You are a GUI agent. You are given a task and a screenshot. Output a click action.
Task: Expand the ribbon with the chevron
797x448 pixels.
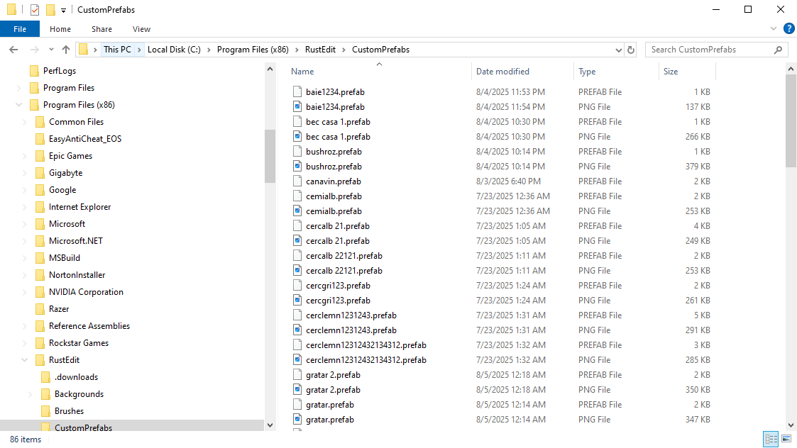pos(774,29)
